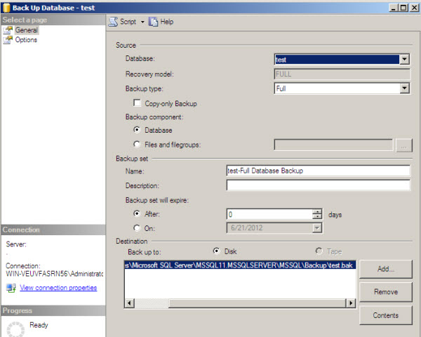Select the Options page icon
421x337 pixels.
[x=8, y=40]
